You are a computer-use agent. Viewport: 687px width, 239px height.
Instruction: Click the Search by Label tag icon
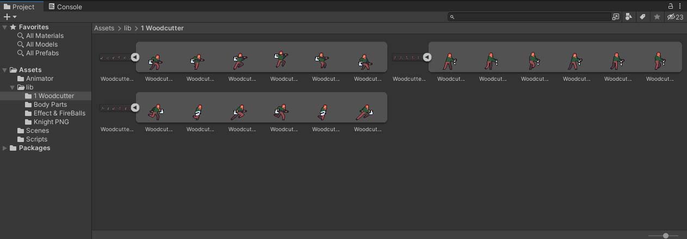tap(642, 17)
